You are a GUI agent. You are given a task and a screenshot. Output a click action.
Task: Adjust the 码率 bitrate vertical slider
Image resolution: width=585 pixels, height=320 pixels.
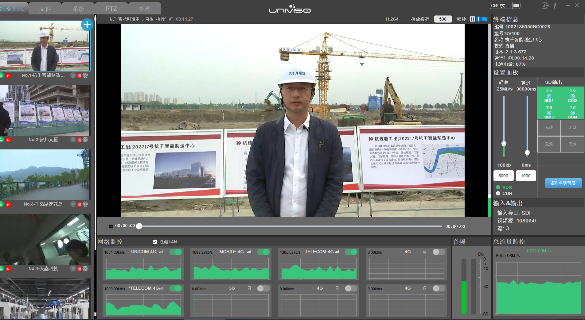[504, 144]
